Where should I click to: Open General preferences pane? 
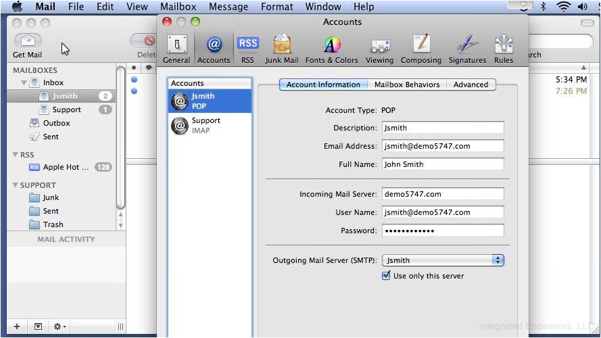tap(176, 49)
